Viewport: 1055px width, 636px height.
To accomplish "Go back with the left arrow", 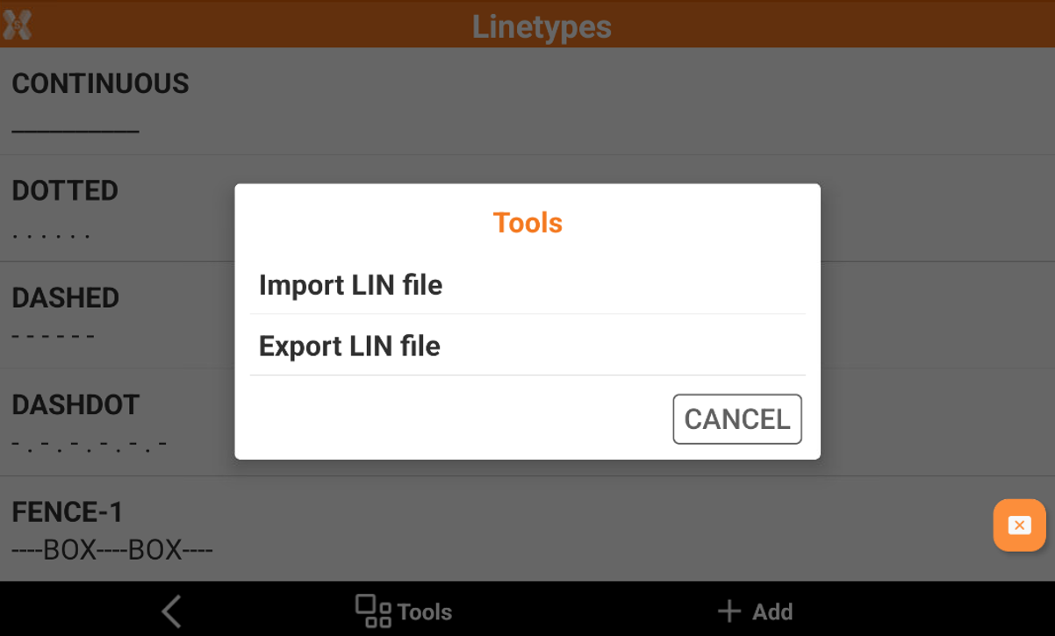I will coord(172,611).
